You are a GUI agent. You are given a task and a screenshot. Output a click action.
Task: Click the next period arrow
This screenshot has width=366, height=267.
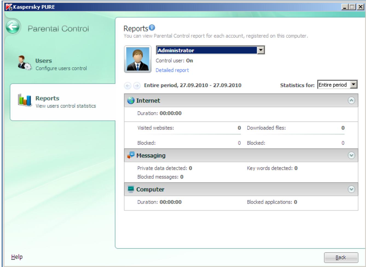tap(137, 85)
